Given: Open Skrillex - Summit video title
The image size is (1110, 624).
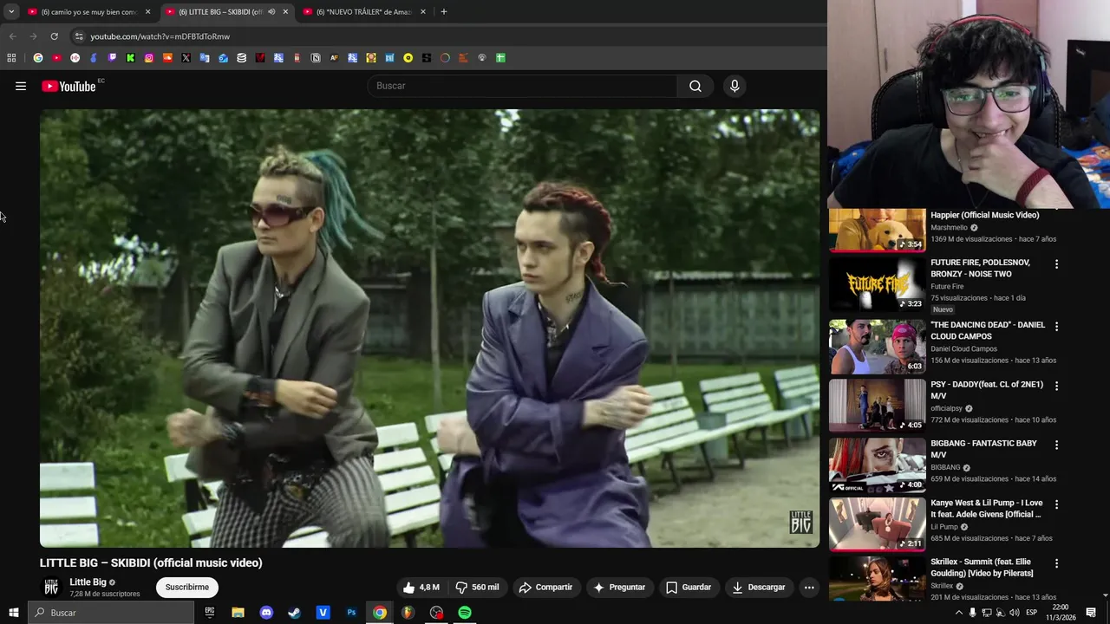Looking at the screenshot, I should click(x=982, y=568).
